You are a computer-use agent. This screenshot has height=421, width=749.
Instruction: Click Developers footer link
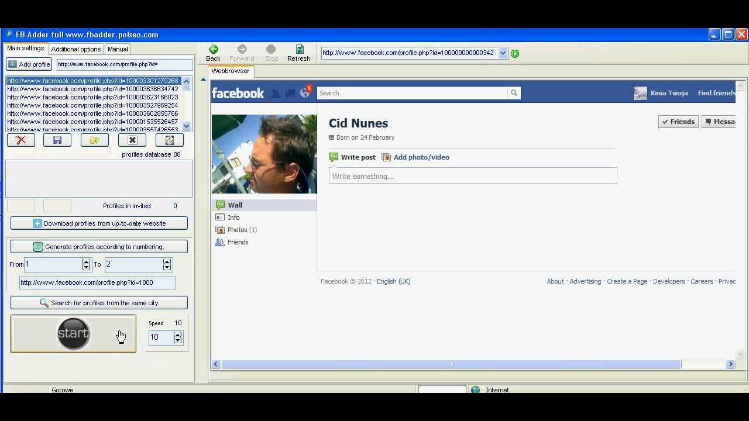(x=669, y=281)
